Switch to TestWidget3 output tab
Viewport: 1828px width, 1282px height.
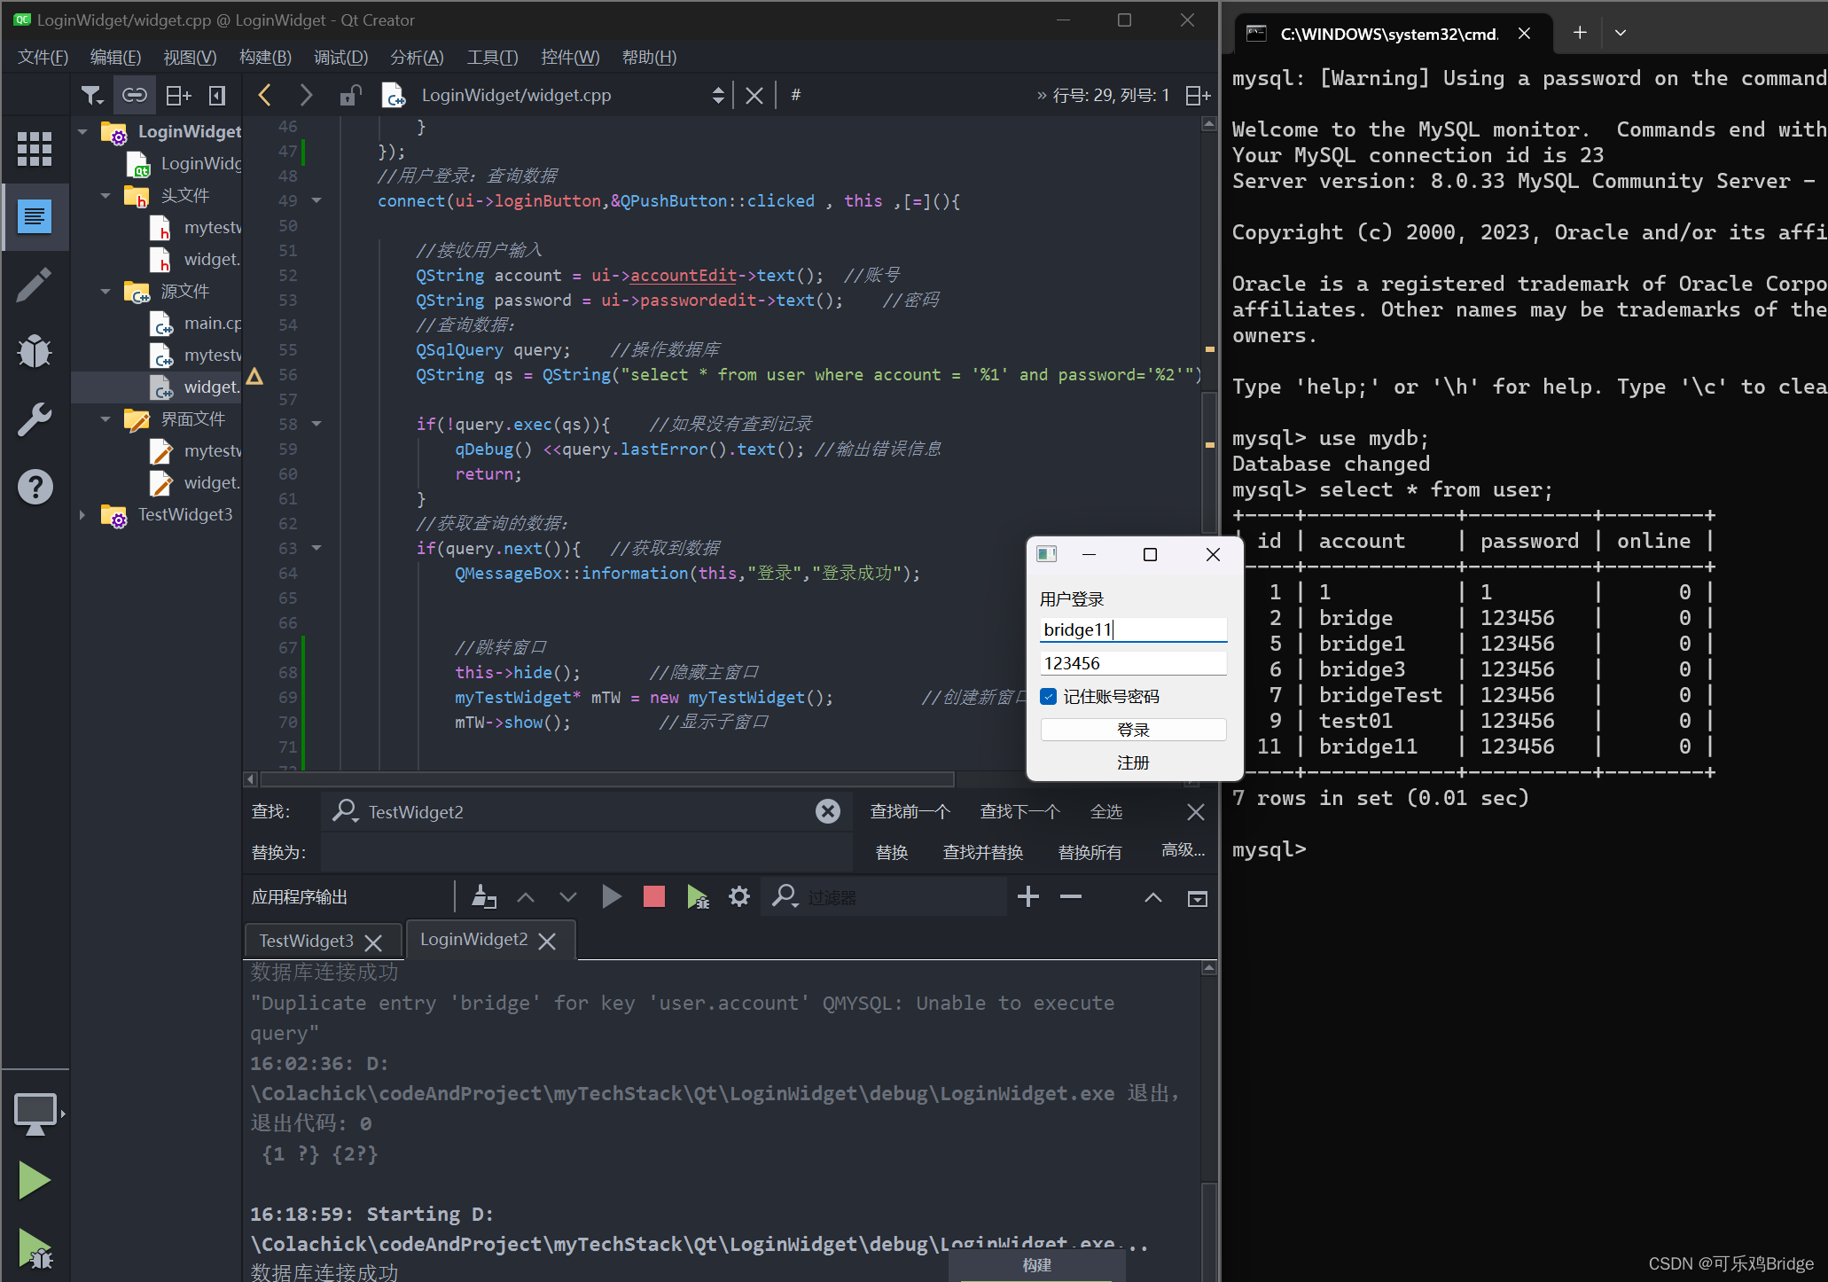[306, 941]
